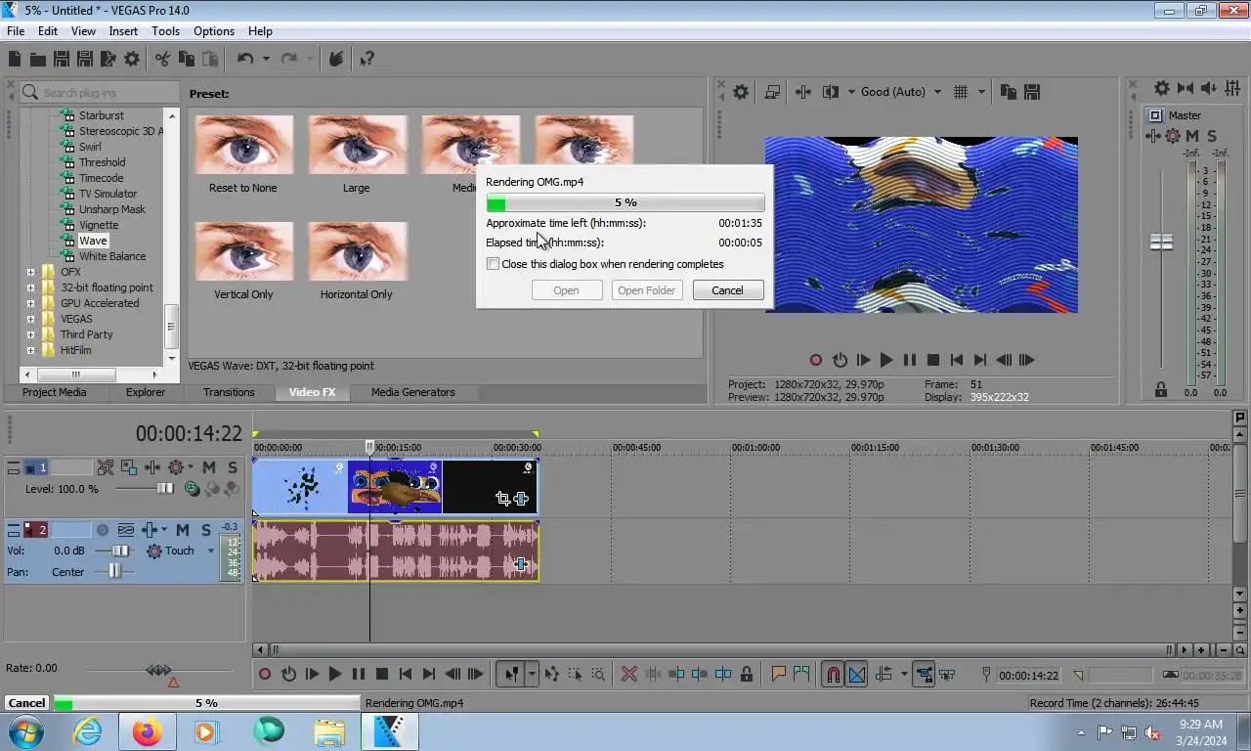The width and height of the screenshot is (1251, 751).
Task: Open the Insert menu
Action: 123,31
